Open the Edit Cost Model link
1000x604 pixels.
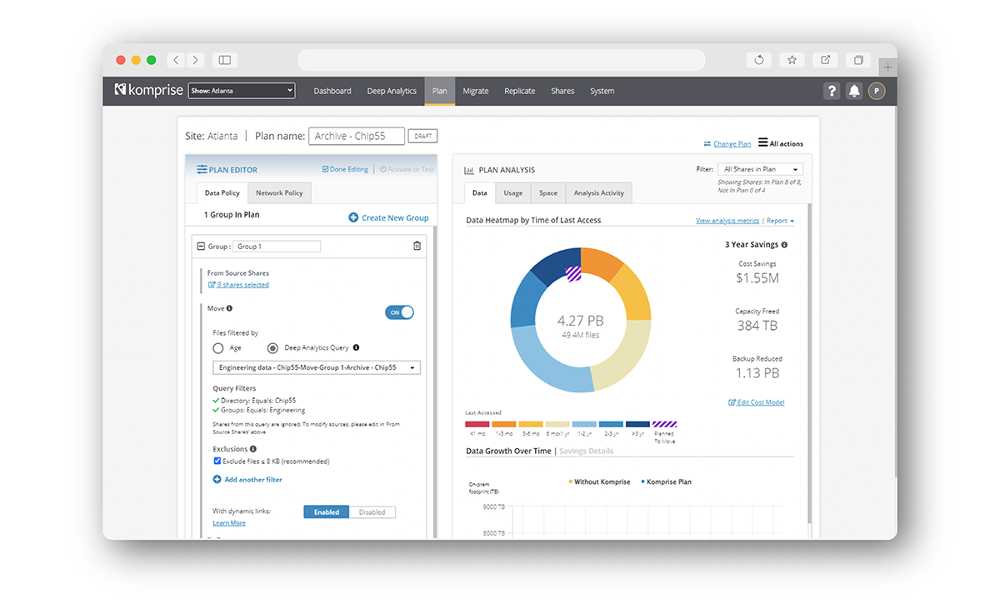(757, 401)
